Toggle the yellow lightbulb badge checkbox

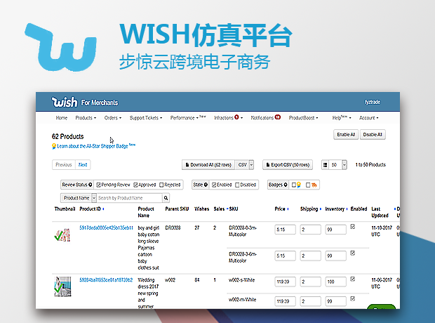pos(294,185)
